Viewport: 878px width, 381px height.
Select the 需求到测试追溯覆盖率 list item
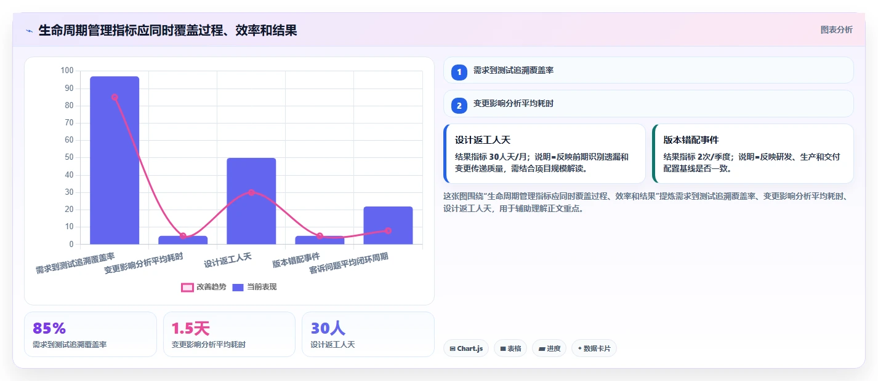[648, 70]
